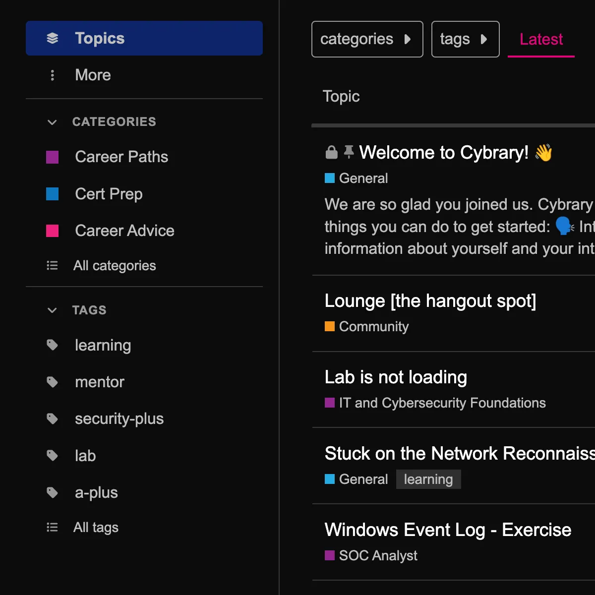Open the Cert Prep category
Screen dimensions: 595x595
pos(144,194)
